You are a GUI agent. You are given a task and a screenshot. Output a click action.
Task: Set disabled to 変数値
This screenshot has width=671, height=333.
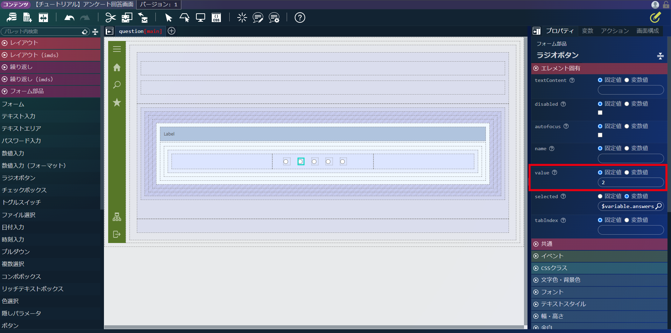627,104
